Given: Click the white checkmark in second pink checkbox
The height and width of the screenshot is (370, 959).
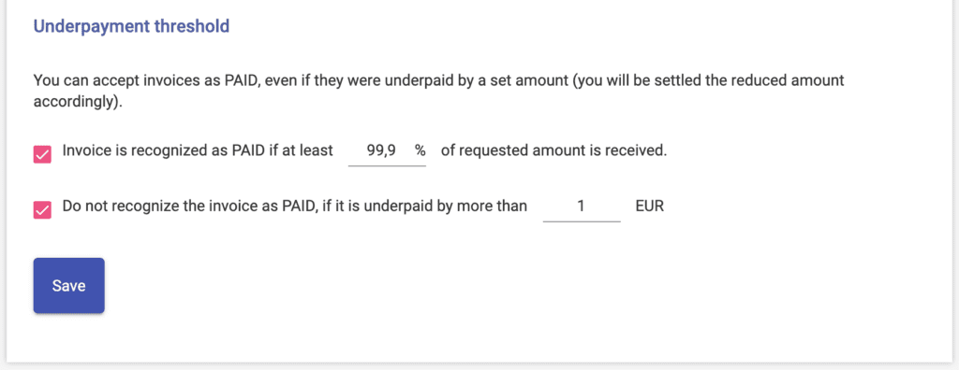Looking at the screenshot, I should click(x=42, y=210).
